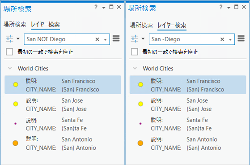This screenshot has width=250, height=165.
Task: Click yellow symbol beside San Francisco, left pane
Action: click(16, 84)
